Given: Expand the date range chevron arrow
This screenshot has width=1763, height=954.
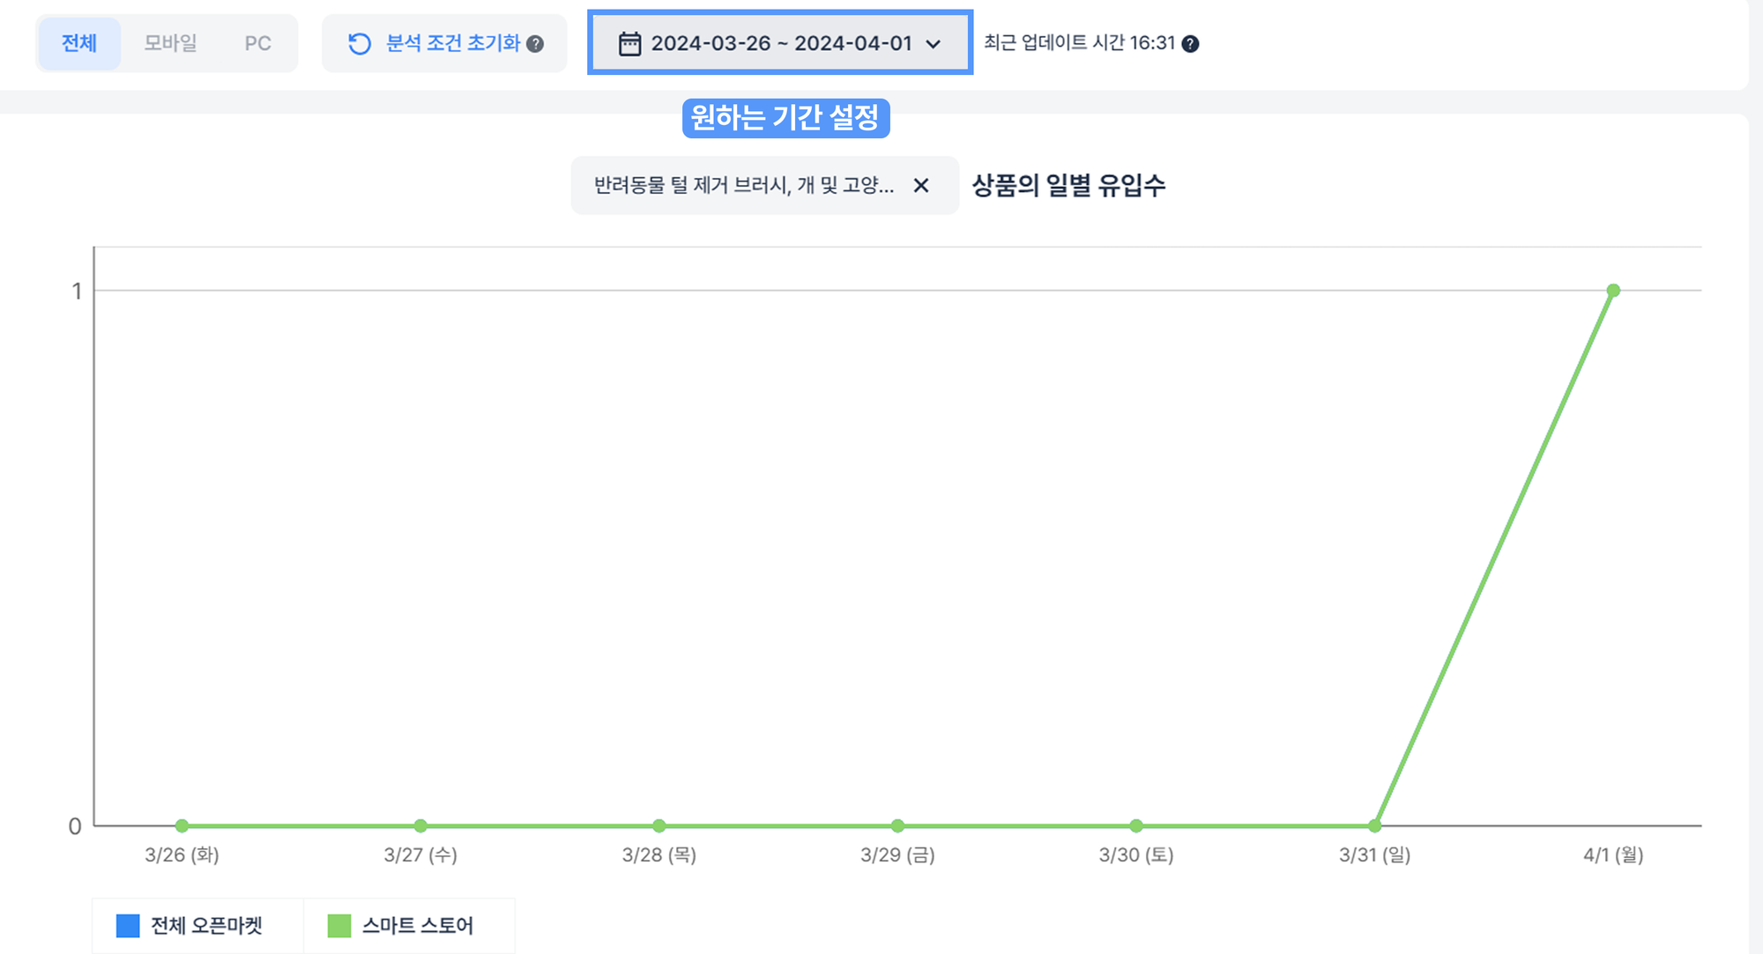Looking at the screenshot, I should (934, 44).
